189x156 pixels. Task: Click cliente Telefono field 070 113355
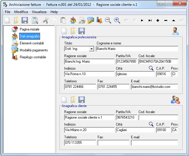80,143
